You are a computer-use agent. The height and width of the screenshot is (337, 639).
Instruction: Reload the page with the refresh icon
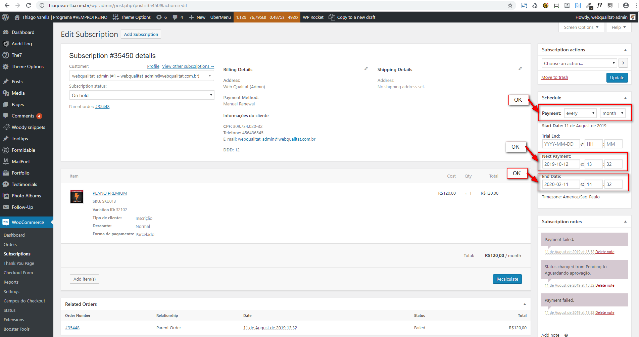pyautogui.click(x=29, y=5)
